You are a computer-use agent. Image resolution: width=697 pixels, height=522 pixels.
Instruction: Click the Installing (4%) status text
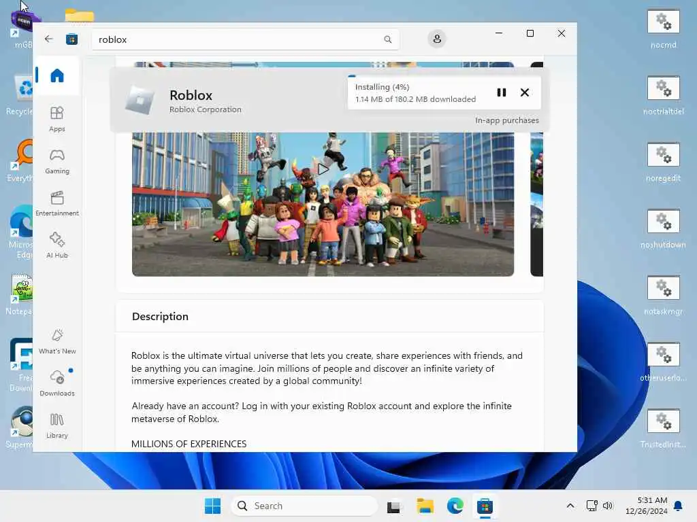click(x=383, y=87)
